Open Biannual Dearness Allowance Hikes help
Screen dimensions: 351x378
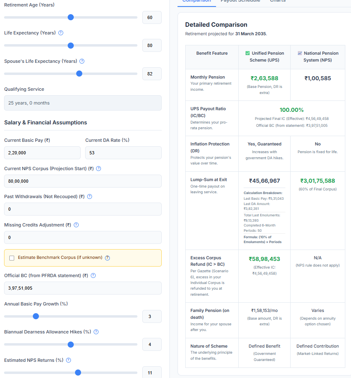click(96, 332)
